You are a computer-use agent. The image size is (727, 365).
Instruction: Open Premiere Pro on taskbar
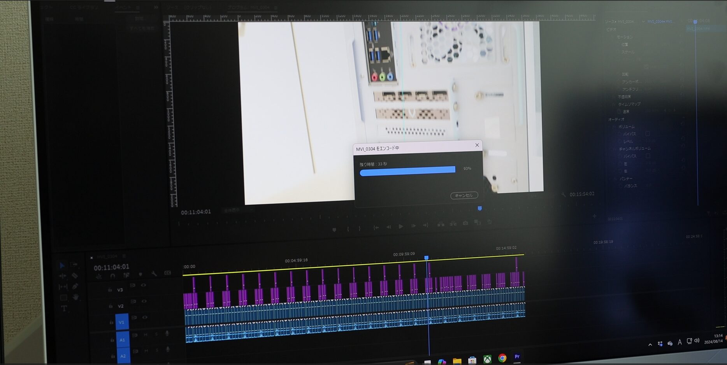coord(517,357)
